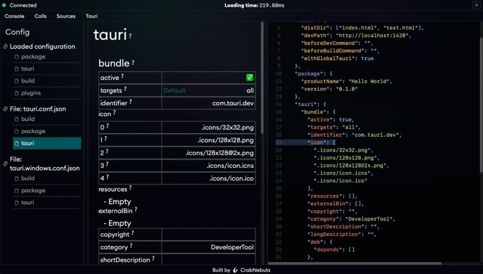The height and width of the screenshot is (274, 483).
Task: Open the Sources tab
Action: point(66,16)
